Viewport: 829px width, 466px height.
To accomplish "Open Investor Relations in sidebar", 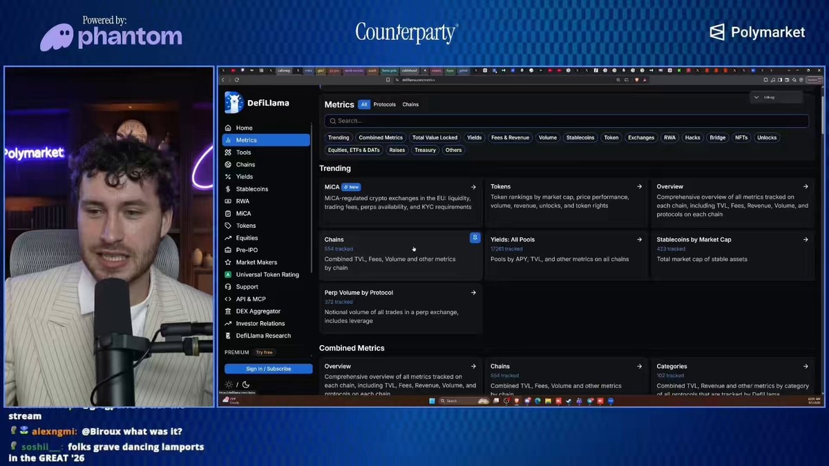I will [265, 323].
